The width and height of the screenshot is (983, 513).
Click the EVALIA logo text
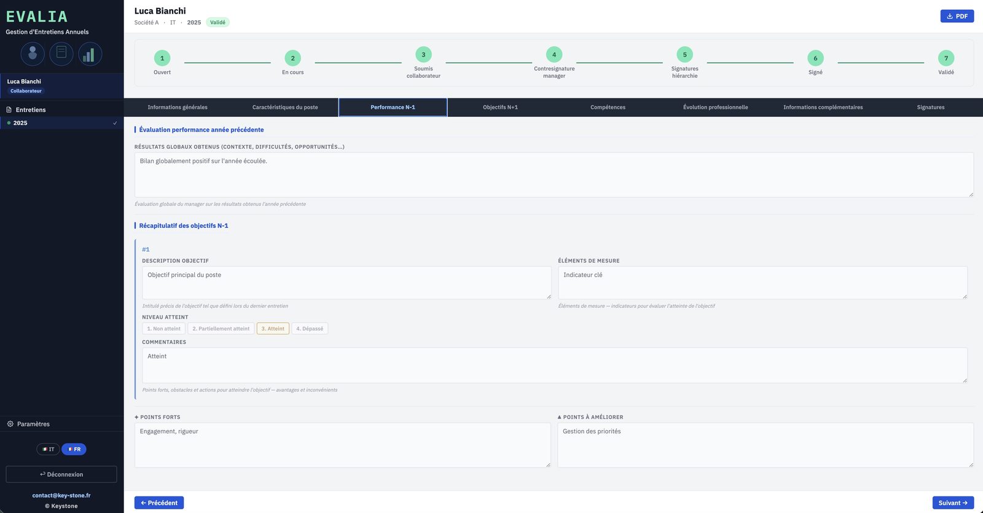pos(37,17)
